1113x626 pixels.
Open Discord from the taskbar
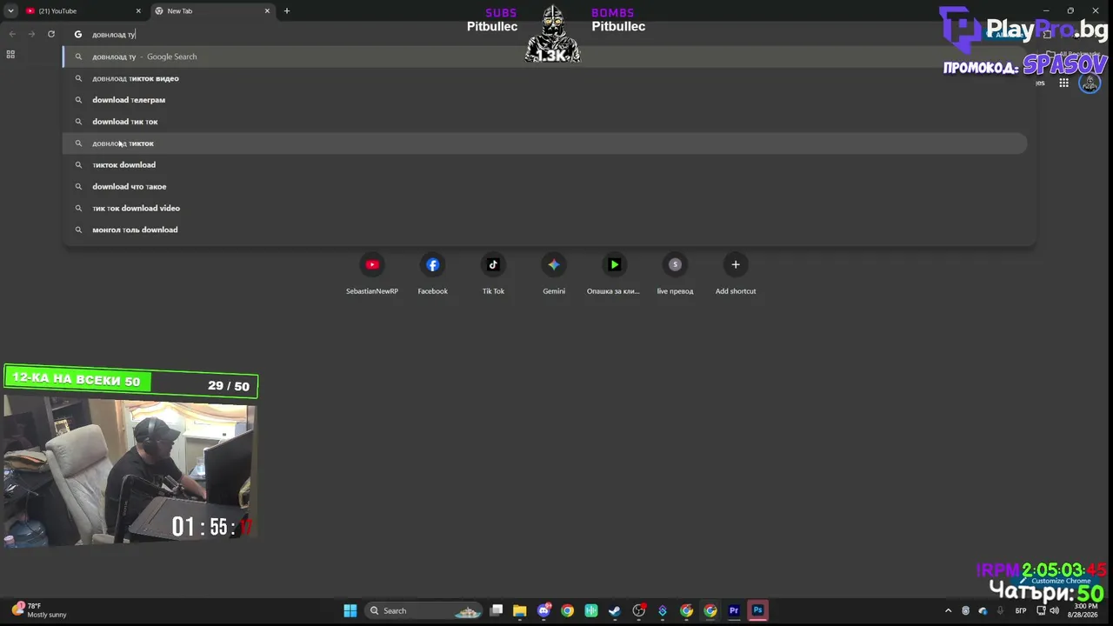pos(544,610)
